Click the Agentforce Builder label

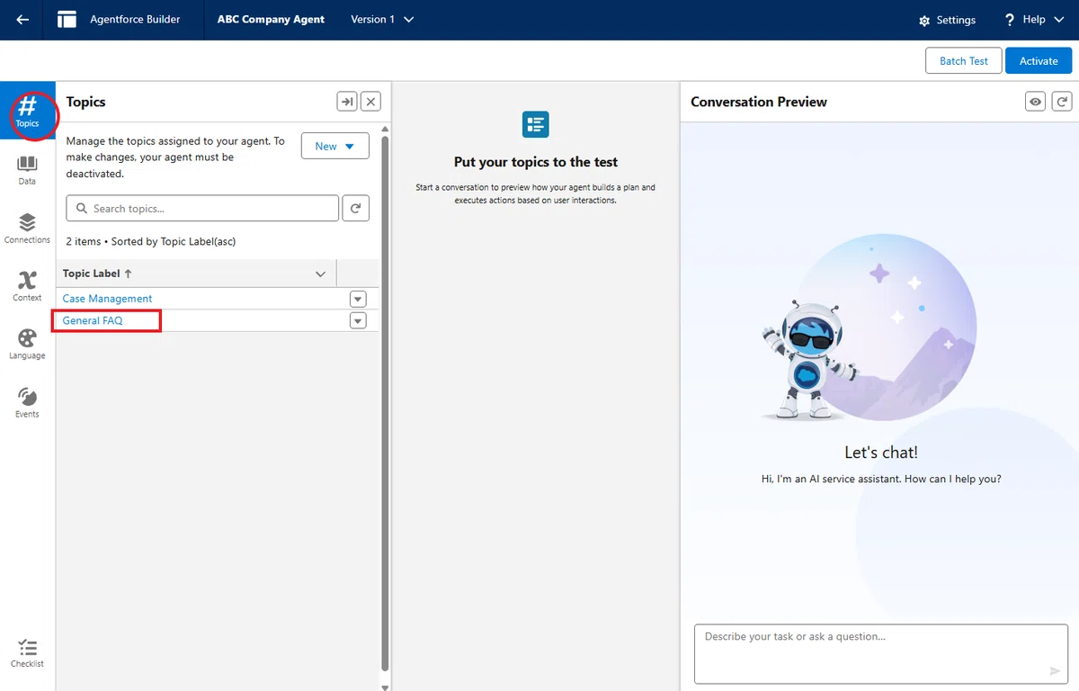tap(135, 20)
